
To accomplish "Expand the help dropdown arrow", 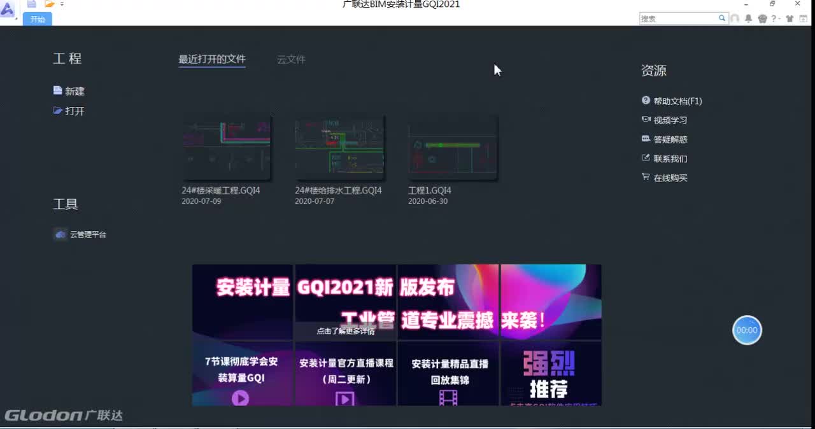I will point(780,19).
